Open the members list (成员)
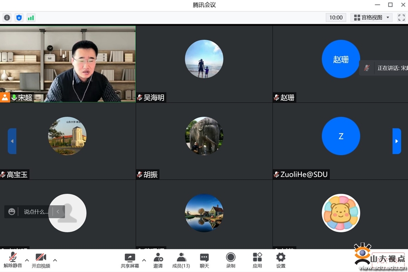The image size is (408, 272). 181,260
